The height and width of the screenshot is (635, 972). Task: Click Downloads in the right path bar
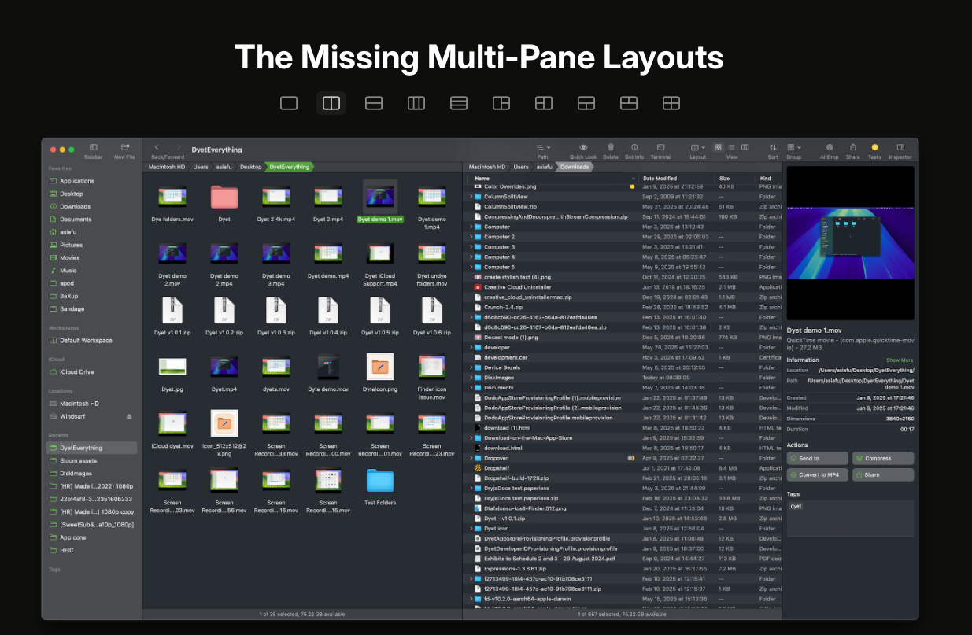[575, 167]
